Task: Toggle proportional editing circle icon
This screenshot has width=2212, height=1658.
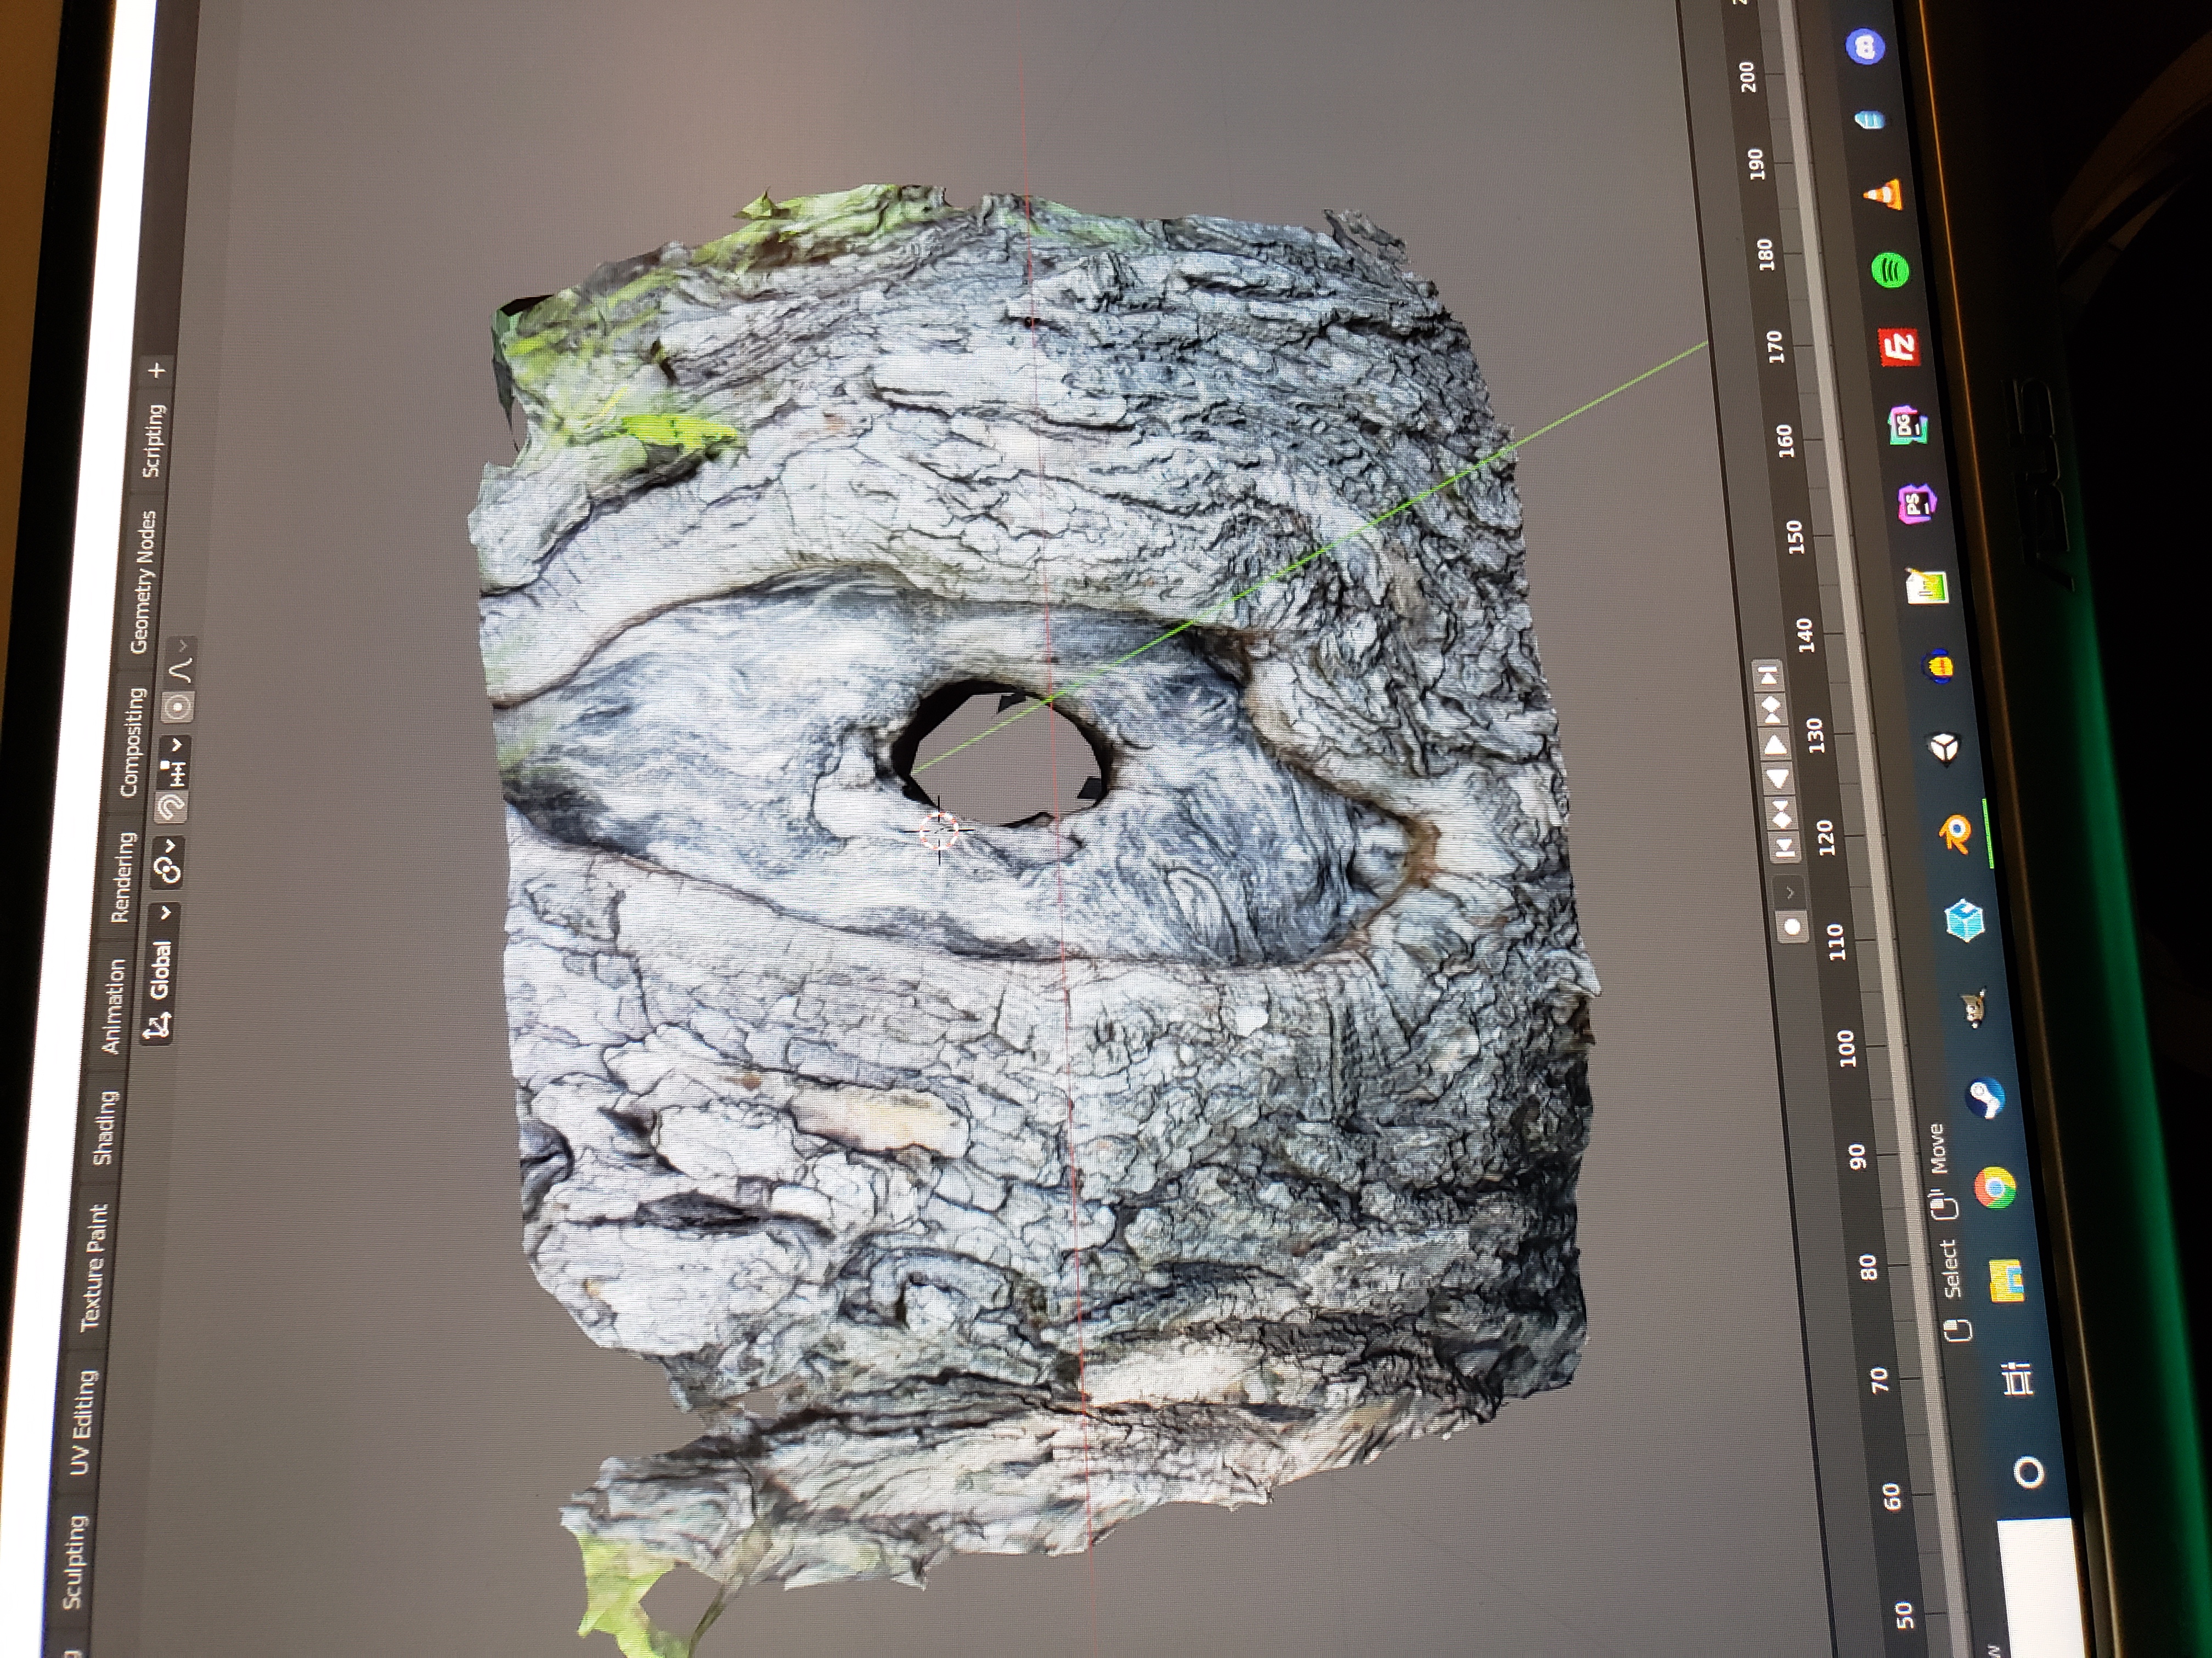Action: click(x=178, y=708)
